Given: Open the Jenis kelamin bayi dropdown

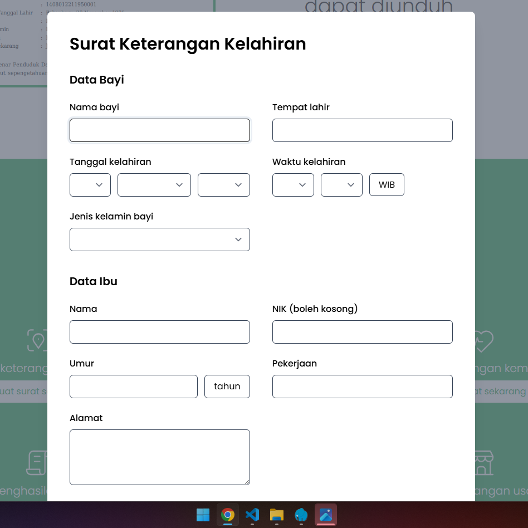Looking at the screenshot, I should (160, 239).
